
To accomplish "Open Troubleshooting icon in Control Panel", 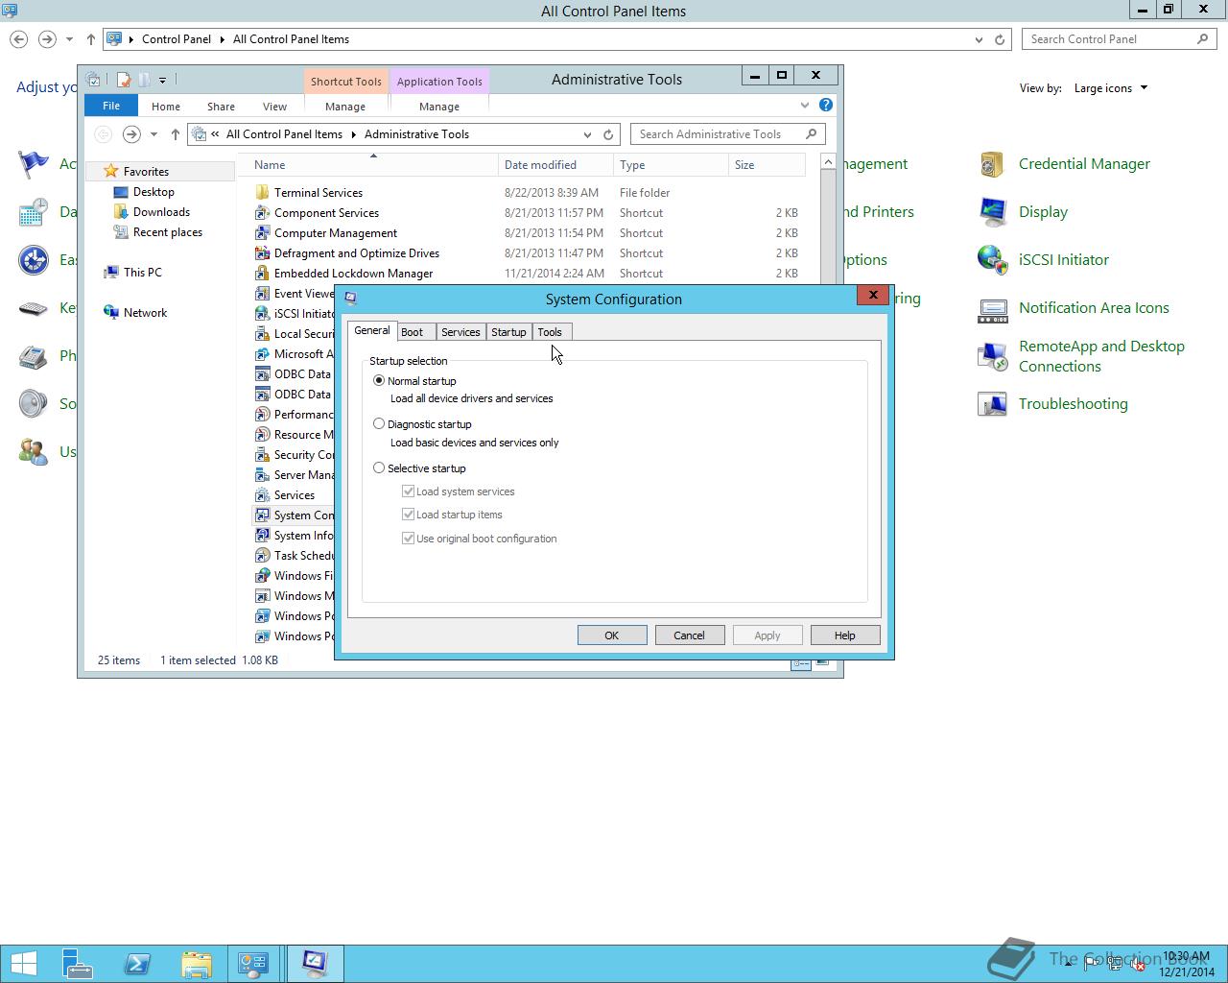I will pos(992,404).
